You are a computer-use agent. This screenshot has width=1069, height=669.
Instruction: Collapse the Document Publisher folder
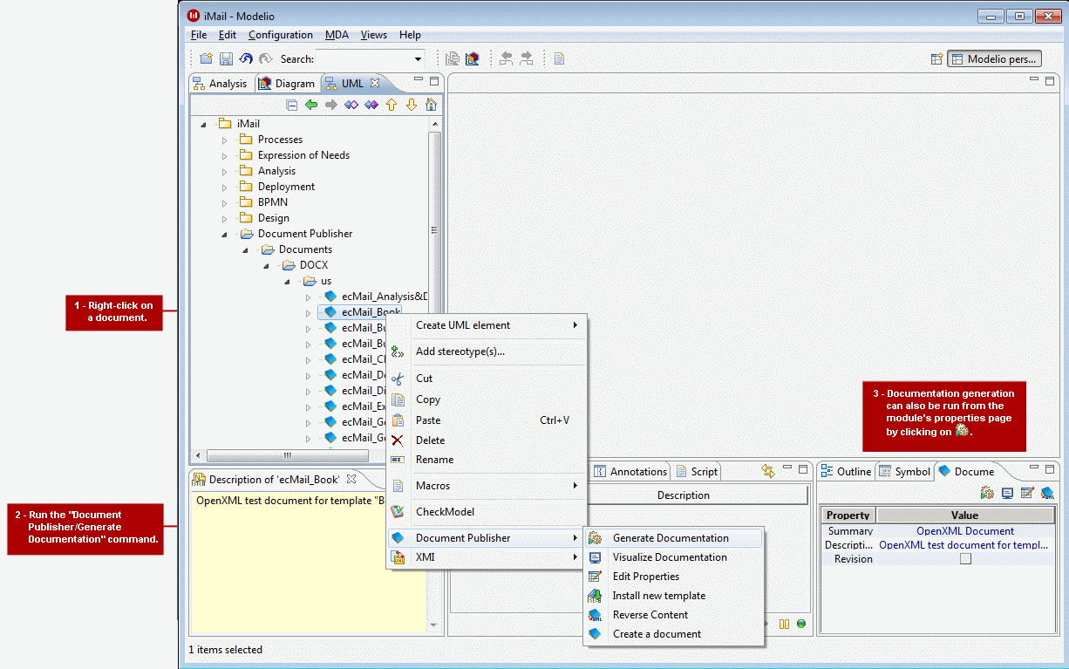(224, 234)
